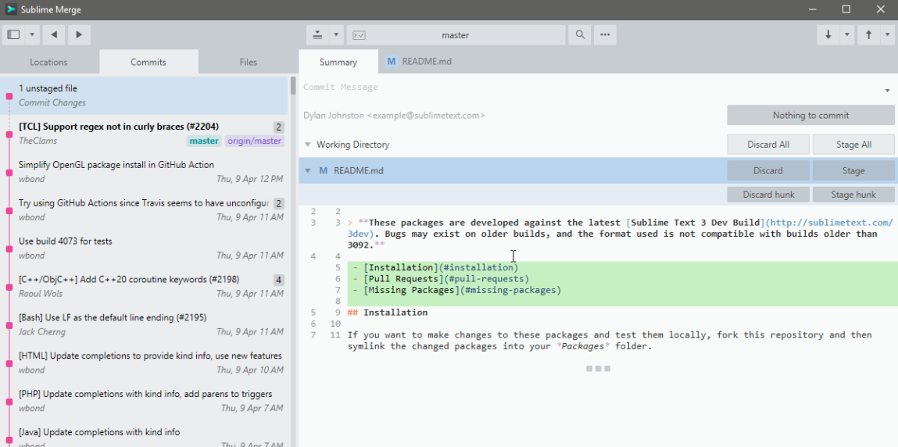Navigate forward with the right arrow
The width and height of the screenshot is (898, 447).
78,35
